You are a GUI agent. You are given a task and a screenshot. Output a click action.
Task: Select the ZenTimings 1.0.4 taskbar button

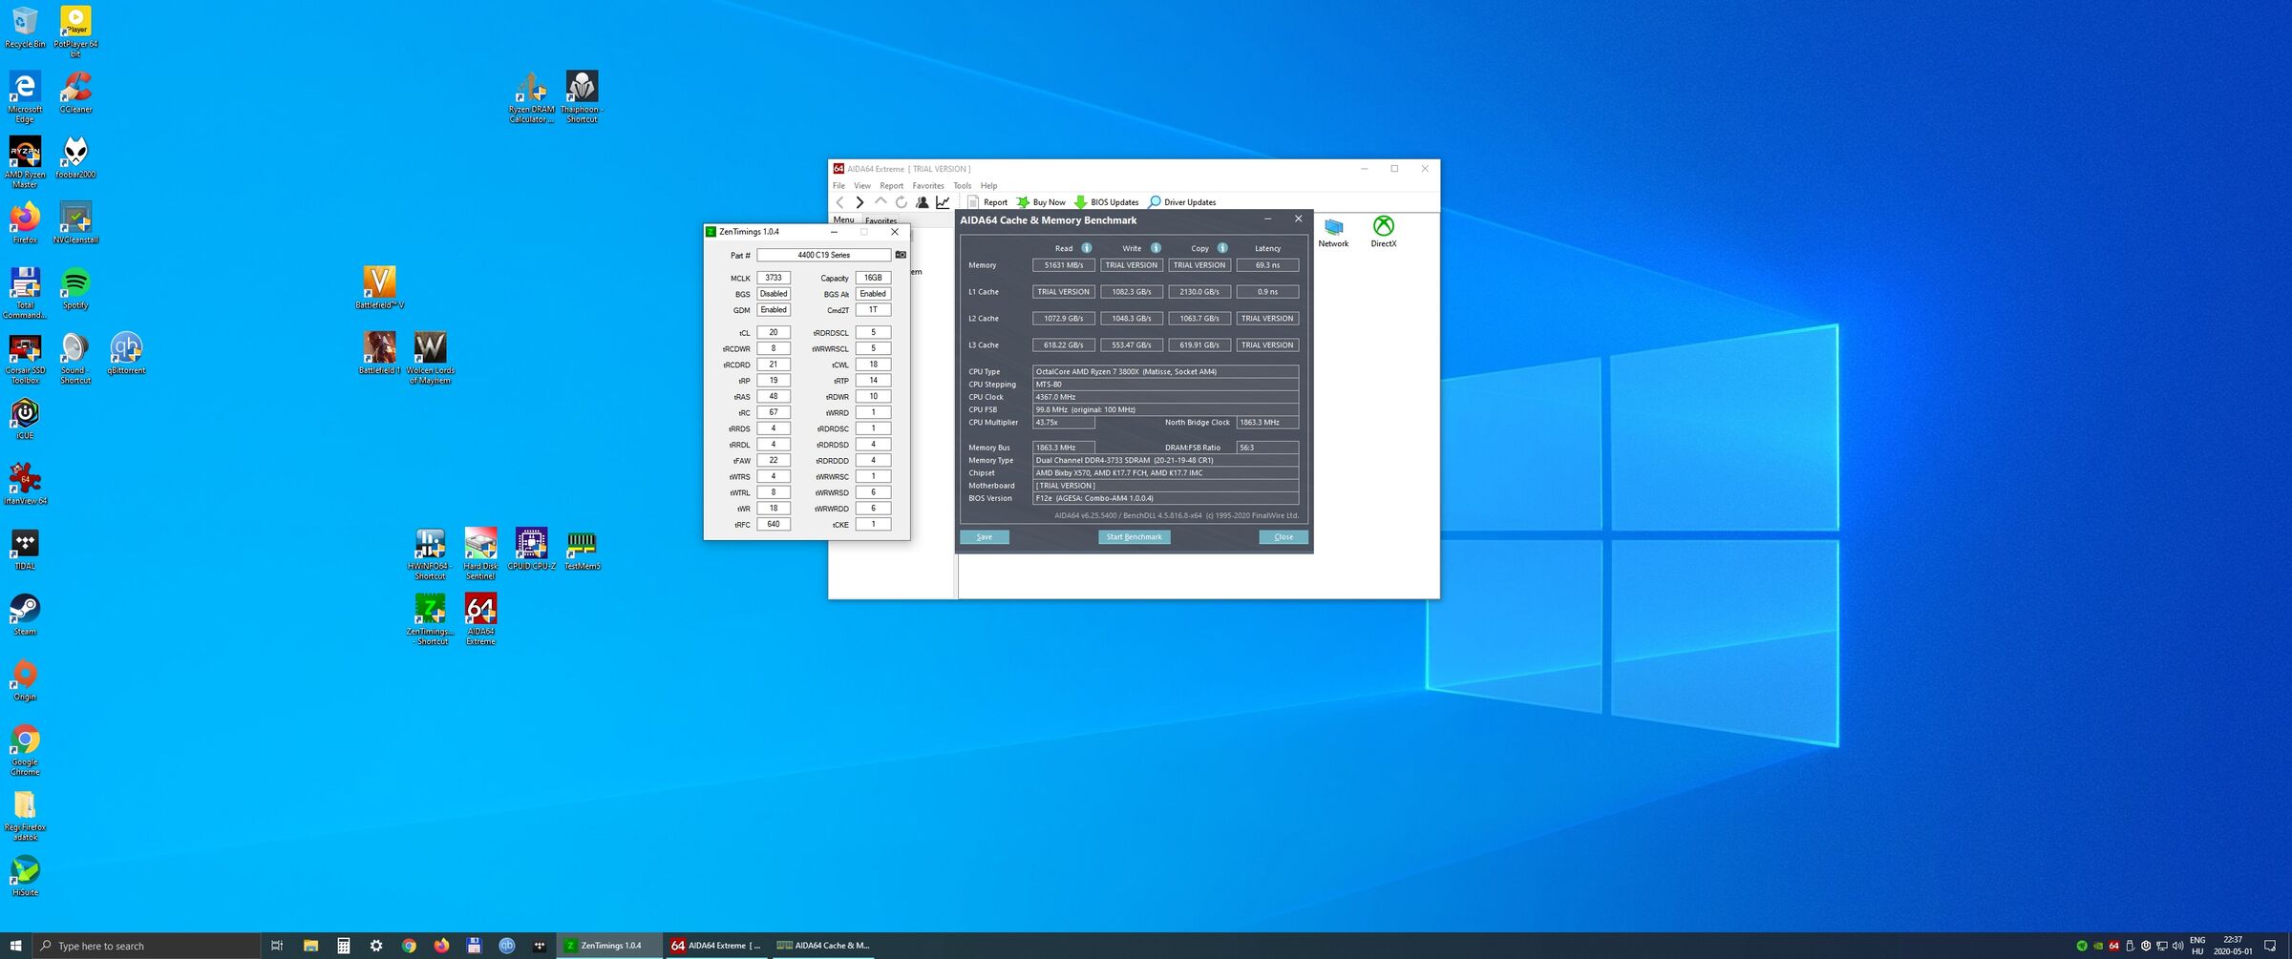click(608, 946)
